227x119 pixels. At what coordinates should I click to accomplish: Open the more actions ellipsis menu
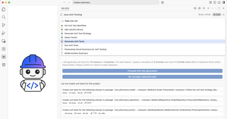coord(213,8)
